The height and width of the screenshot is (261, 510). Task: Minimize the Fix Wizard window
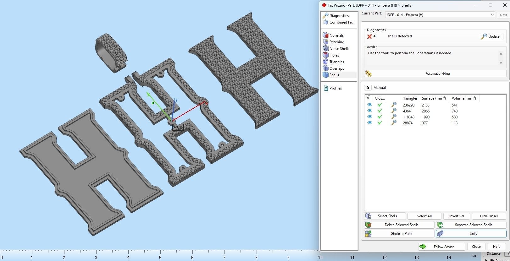point(476,5)
